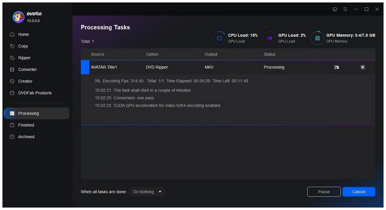Click the Encoding Fps: 314.45 text
The image size is (386, 210).
click(x=123, y=81)
